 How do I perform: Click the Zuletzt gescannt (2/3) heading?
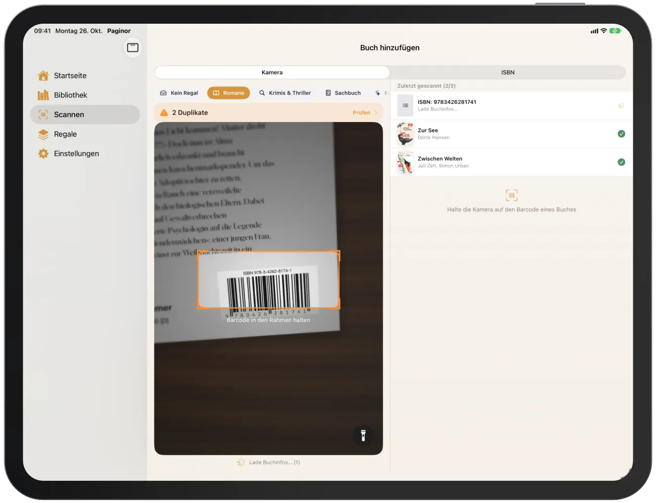[426, 86]
